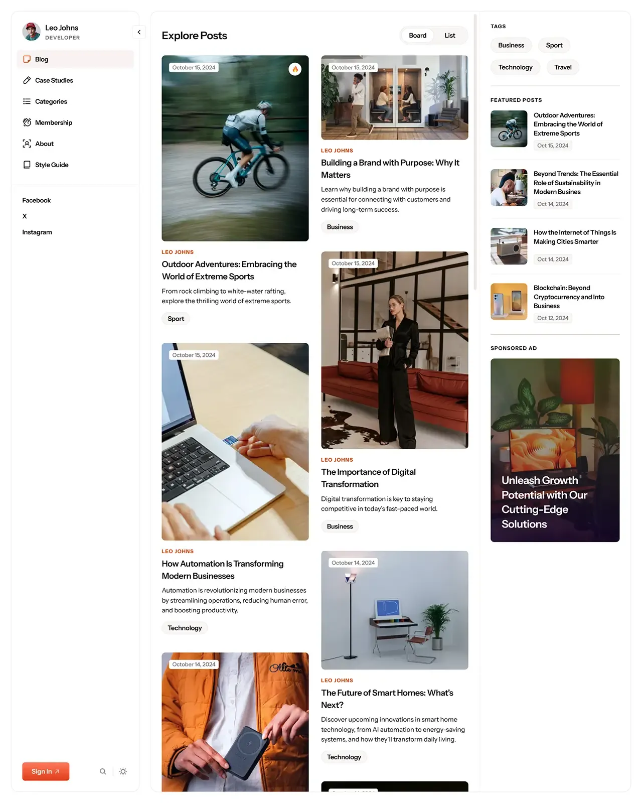The width and height of the screenshot is (642, 803).
Task: Click the Blog note icon in sidebar
Action: 27,59
